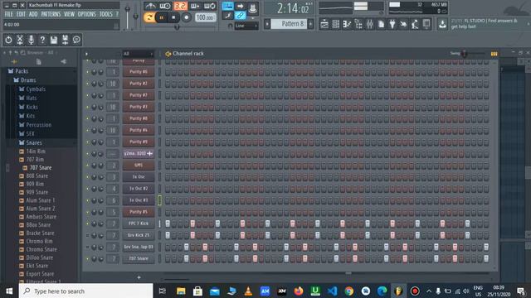Viewport: 531px width, 298px height.
Task: Open the plugin picker plug icon
Action: click(x=392, y=24)
